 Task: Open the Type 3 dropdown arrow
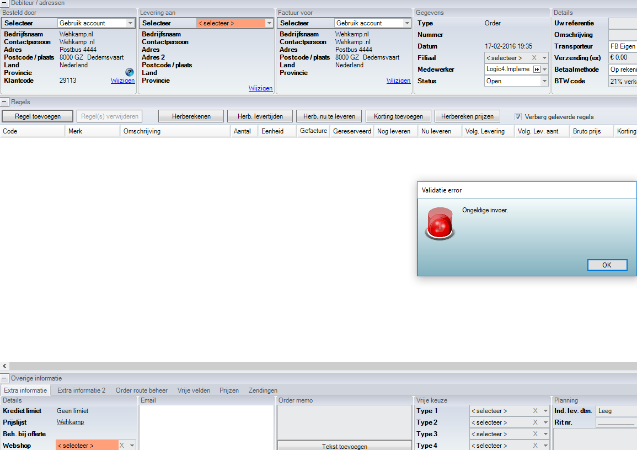(x=545, y=434)
